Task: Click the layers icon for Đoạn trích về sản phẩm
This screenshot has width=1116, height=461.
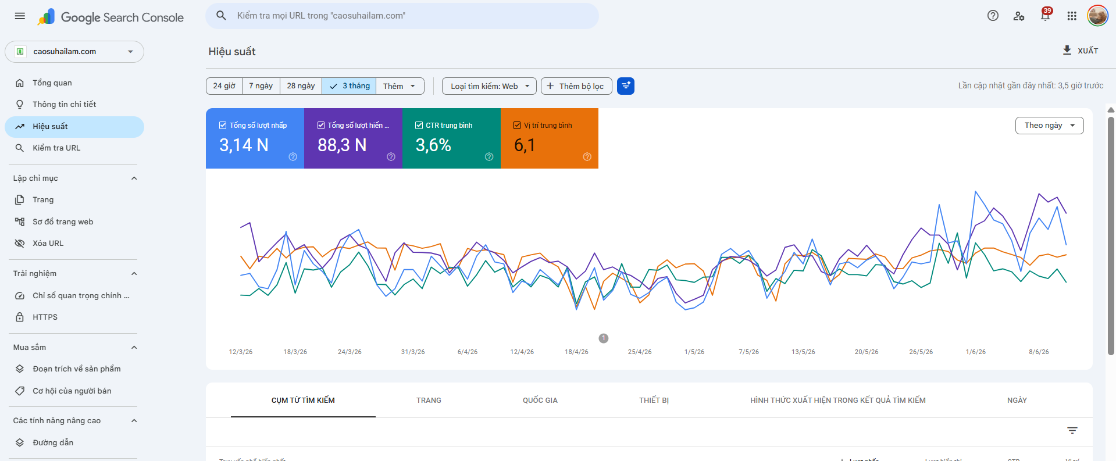Action: click(x=20, y=369)
